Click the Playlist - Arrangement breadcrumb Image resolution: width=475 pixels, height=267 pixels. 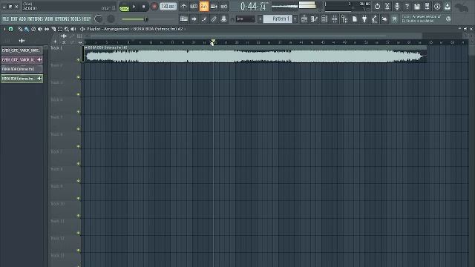click(x=108, y=29)
